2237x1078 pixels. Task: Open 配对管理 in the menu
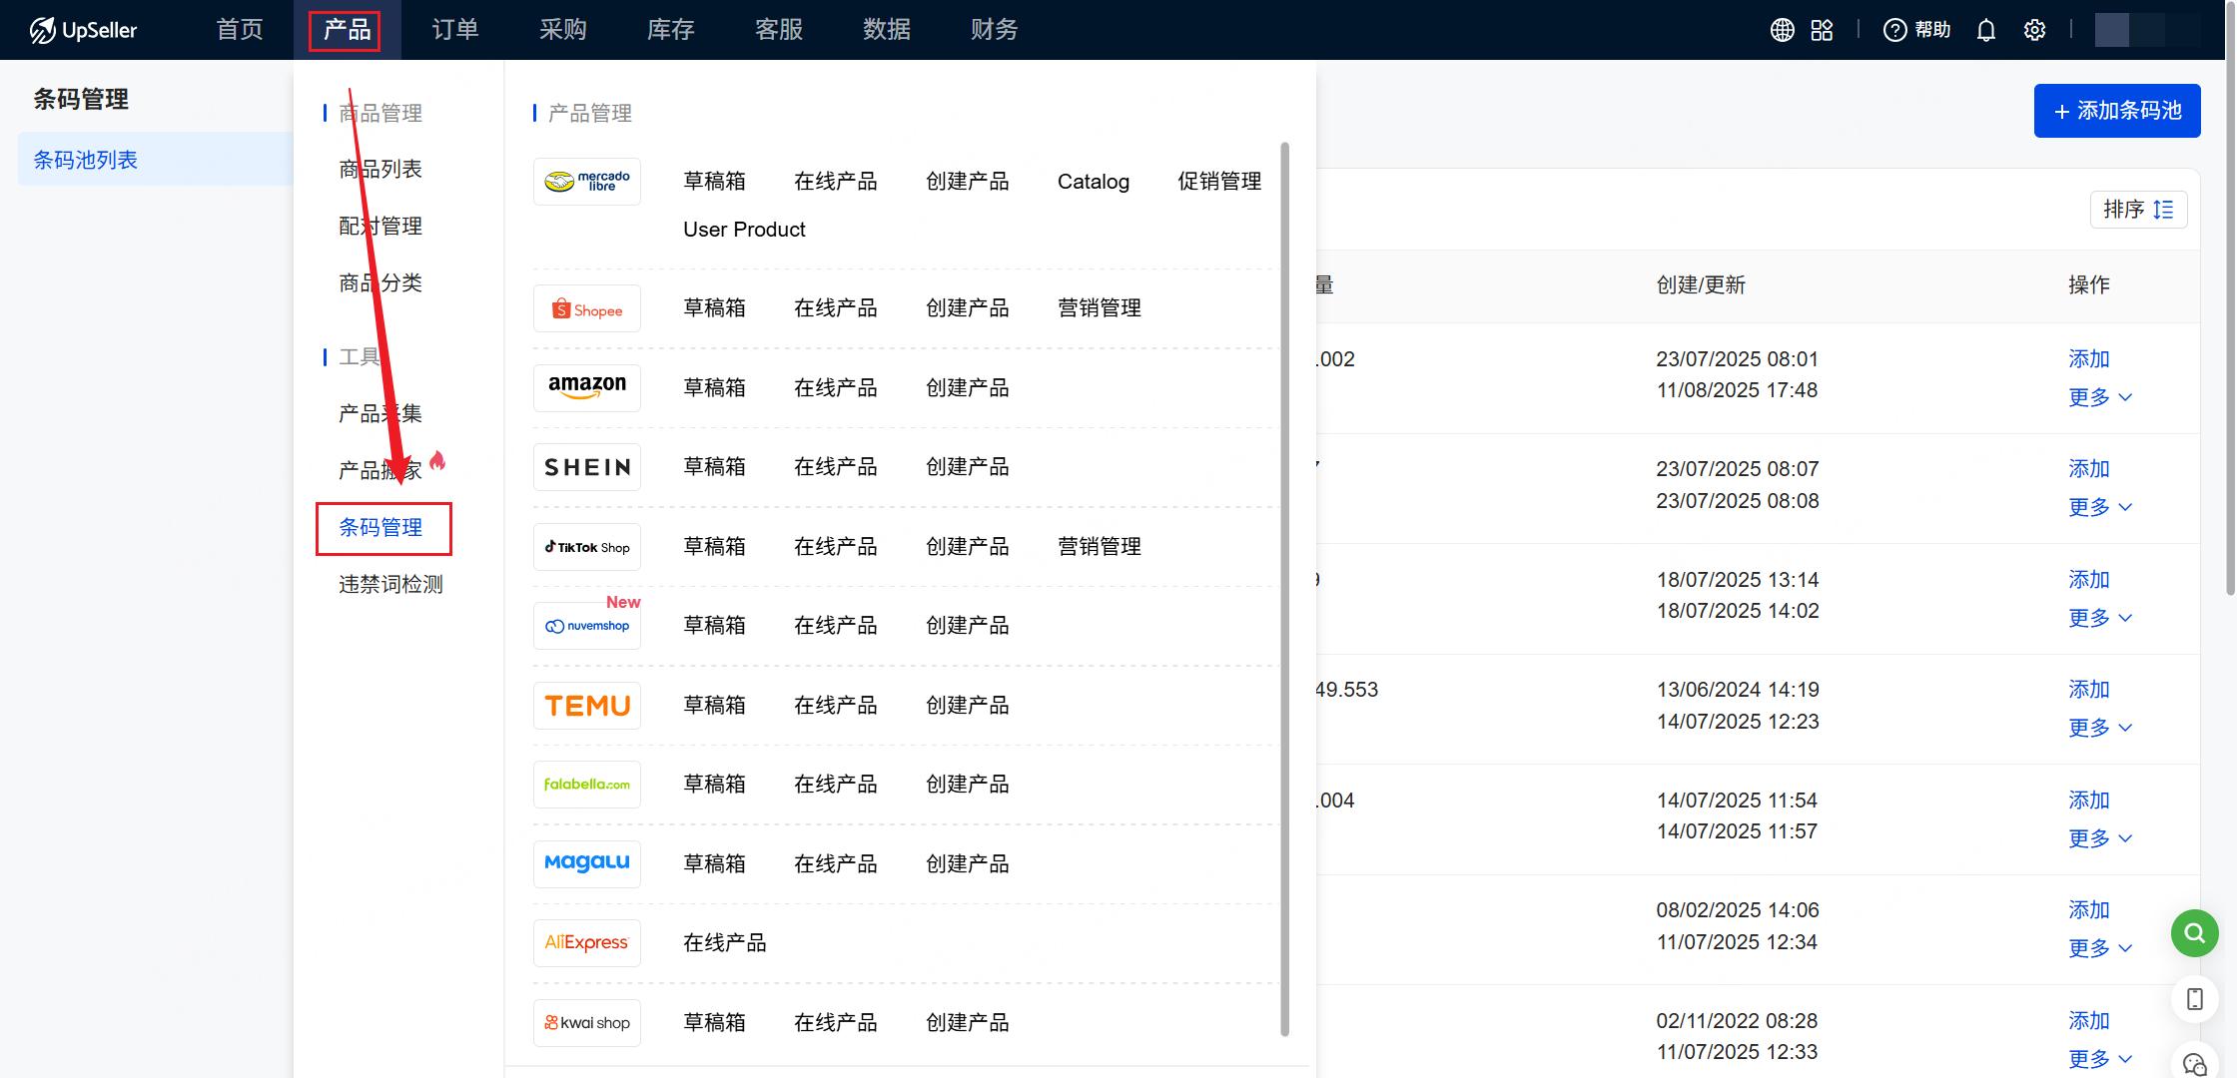[380, 227]
